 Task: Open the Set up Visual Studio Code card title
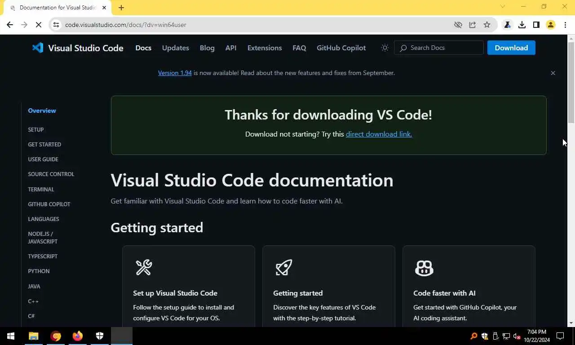coord(175,293)
